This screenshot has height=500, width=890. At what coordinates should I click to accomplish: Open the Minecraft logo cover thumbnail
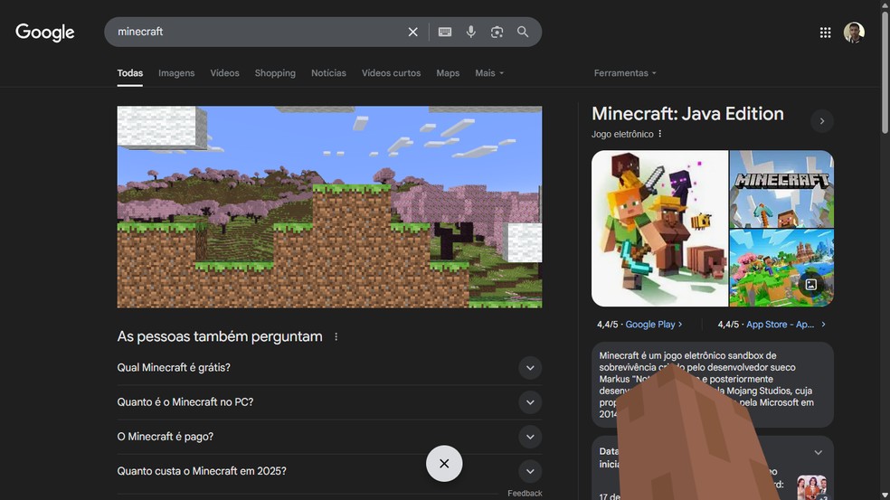coord(781,189)
